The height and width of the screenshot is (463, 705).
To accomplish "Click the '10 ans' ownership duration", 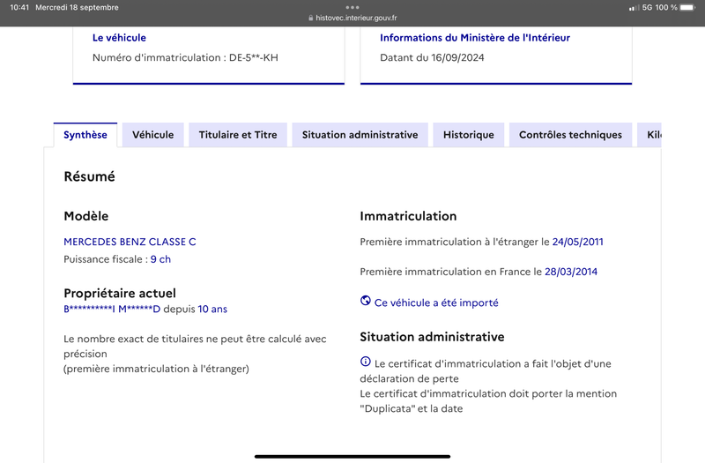I will click(x=212, y=310).
